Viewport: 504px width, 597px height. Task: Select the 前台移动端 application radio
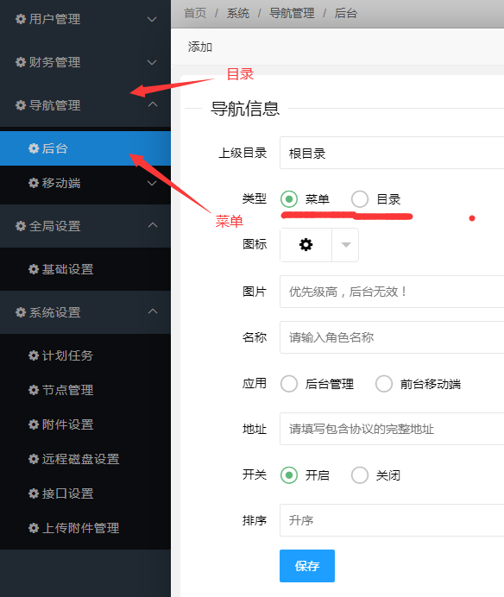tap(384, 383)
